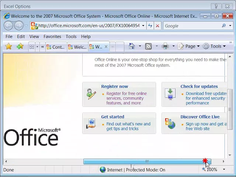The image size is (236, 177).
Task: Click the horizontal scrollbar left arrow
Action: (6, 162)
